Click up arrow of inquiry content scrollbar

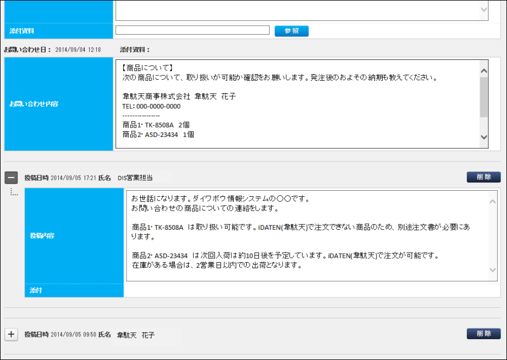tap(484, 71)
